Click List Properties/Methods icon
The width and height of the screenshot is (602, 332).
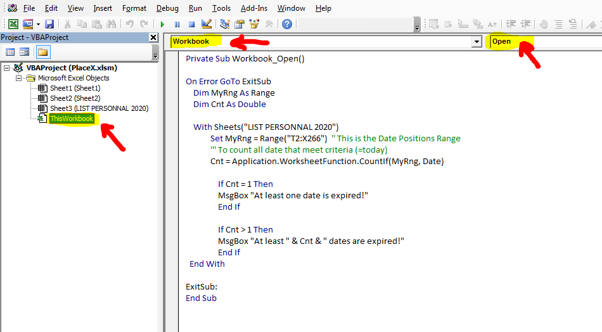tap(434, 24)
